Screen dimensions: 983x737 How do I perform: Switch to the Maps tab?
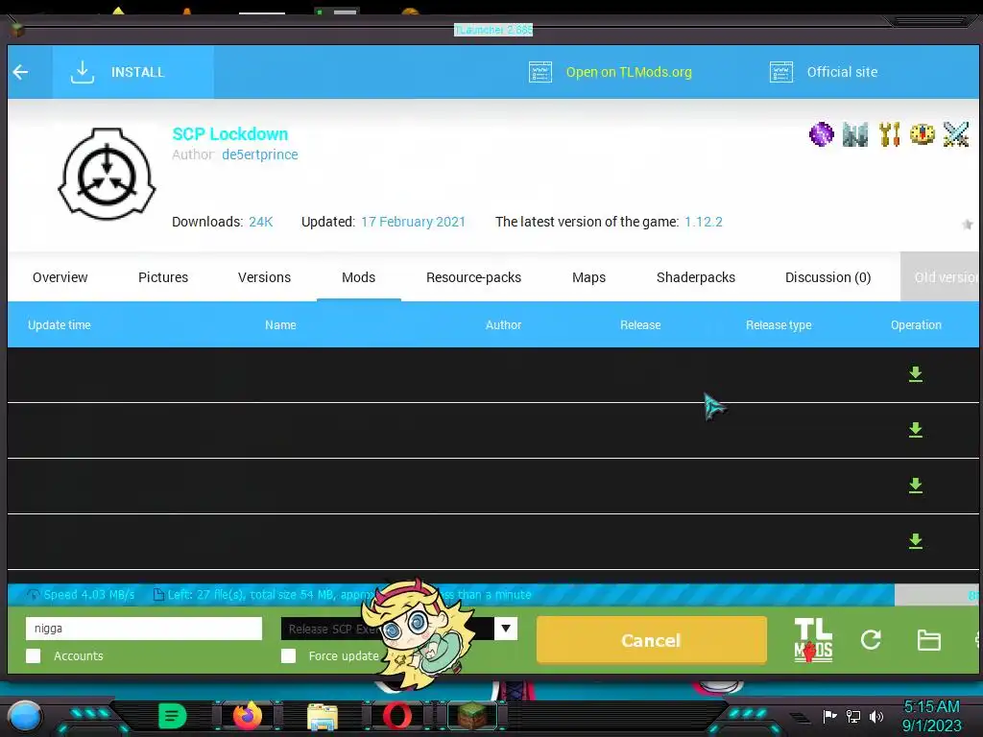point(588,277)
